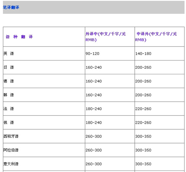Screen dimensions: 186x172
Task: Select the 意大利语 row label
Action: click(11, 164)
